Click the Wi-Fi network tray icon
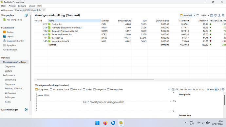 click(x=199, y=123)
